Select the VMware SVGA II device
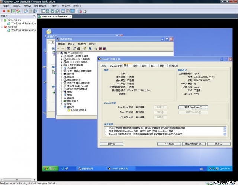This screenshot has width=238, height=185. pos(78,110)
